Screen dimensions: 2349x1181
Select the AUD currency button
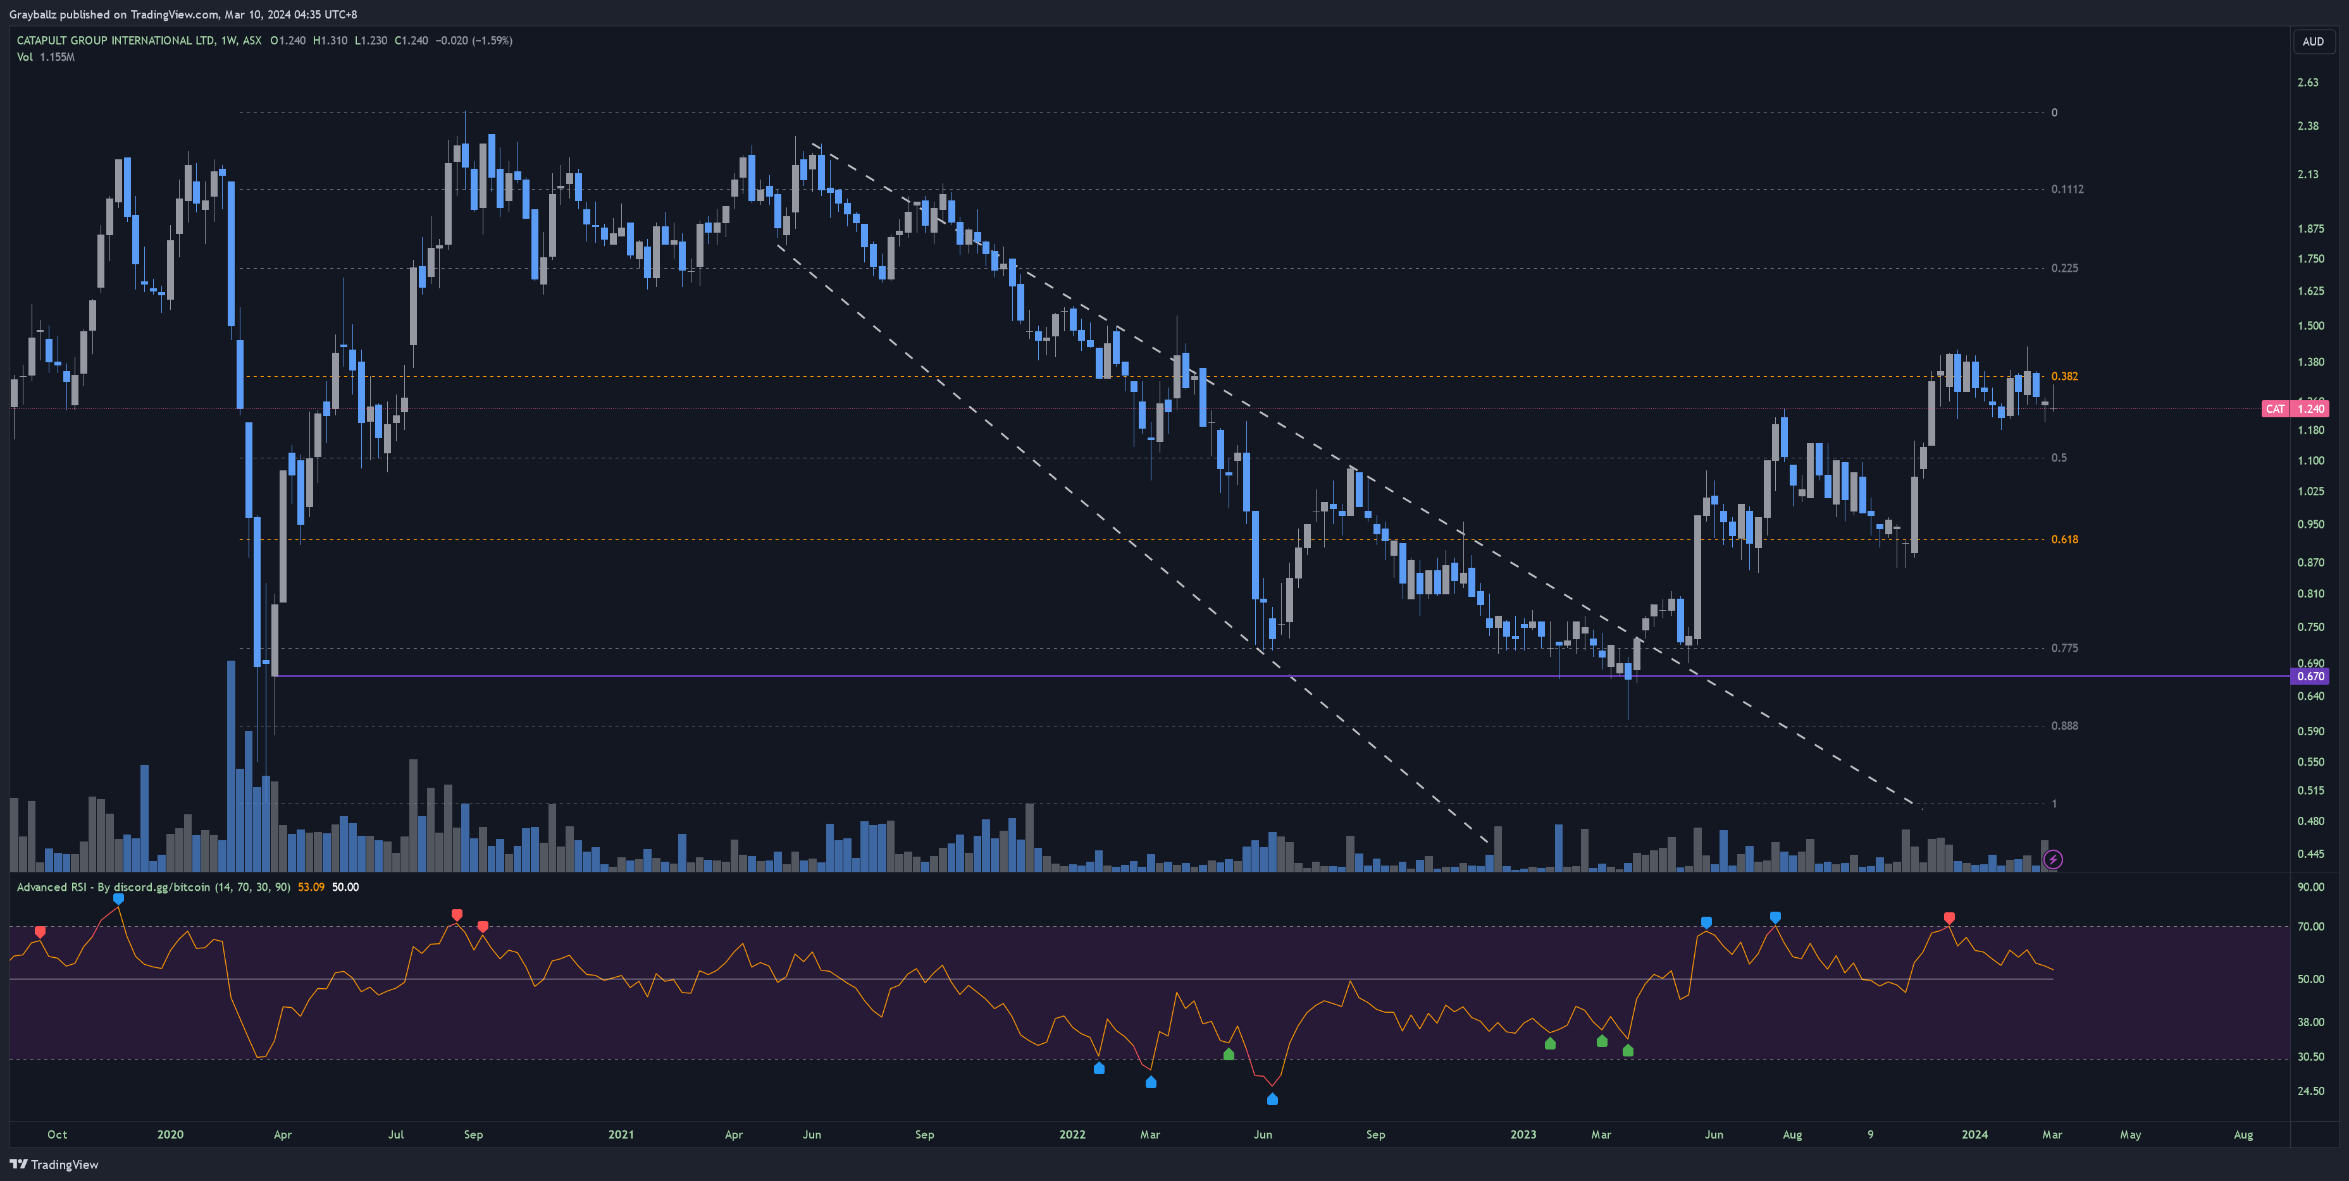coord(2312,42)
